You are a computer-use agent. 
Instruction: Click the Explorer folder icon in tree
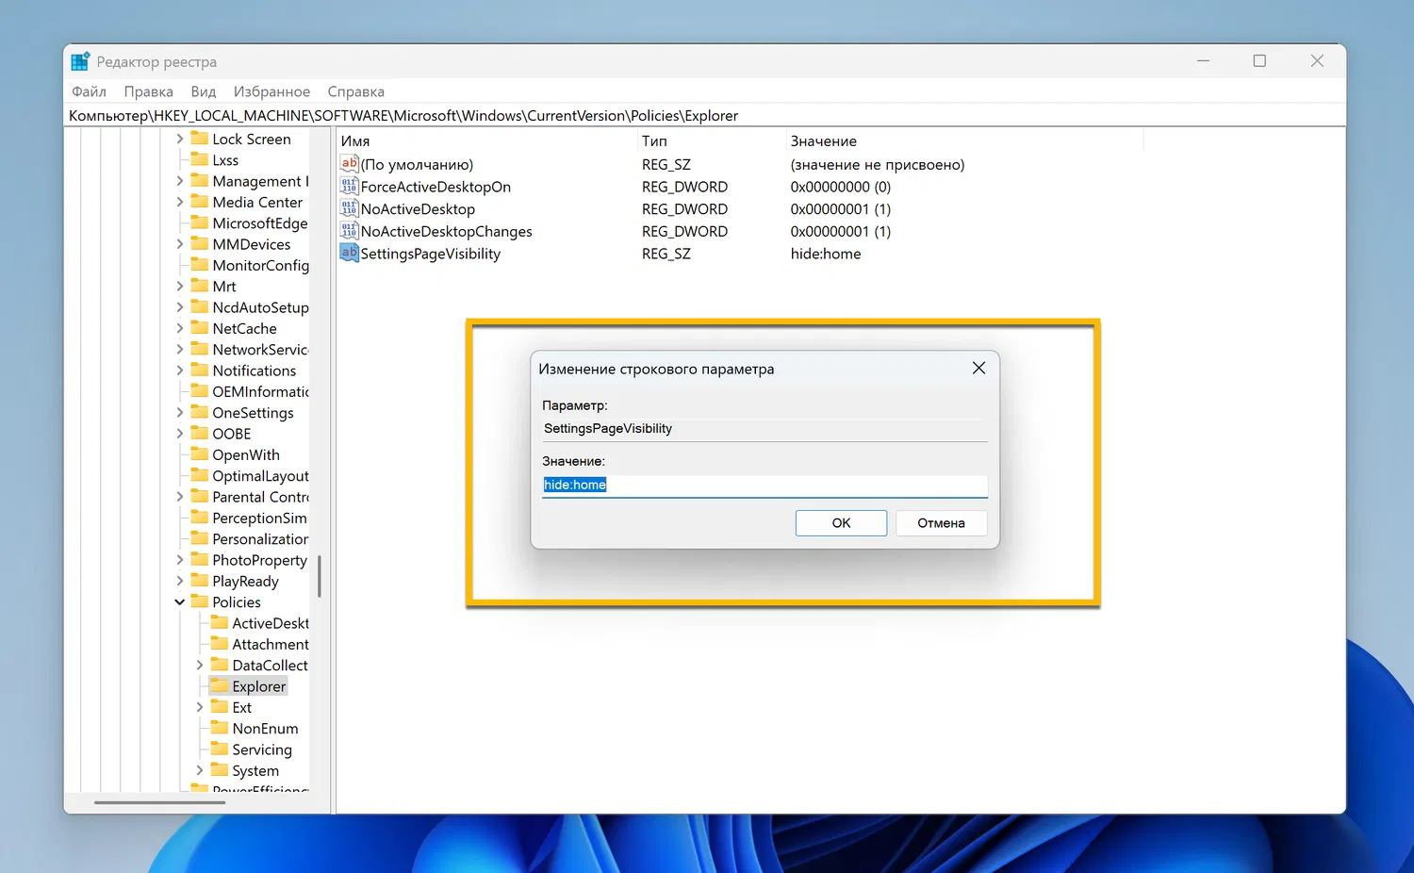tap(219, 686)
